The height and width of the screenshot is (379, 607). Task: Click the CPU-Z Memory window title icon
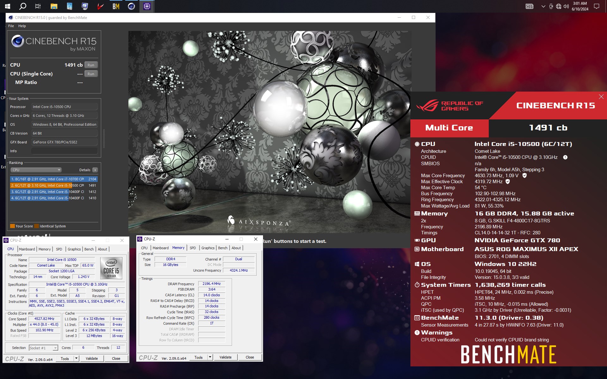[140, 239]
